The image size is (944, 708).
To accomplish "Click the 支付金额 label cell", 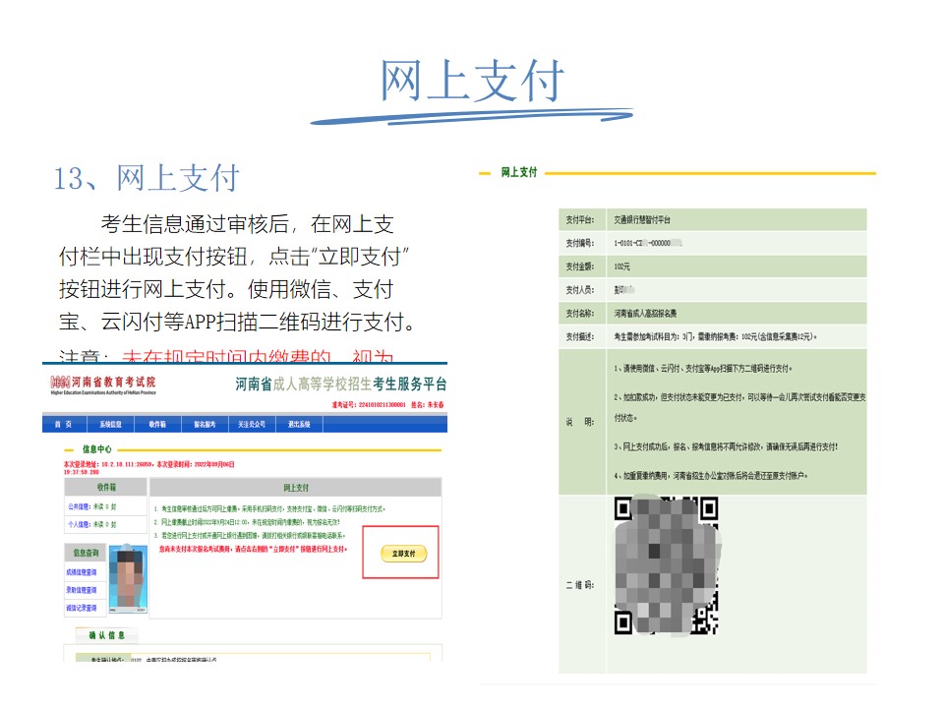I will coord(581,266).
